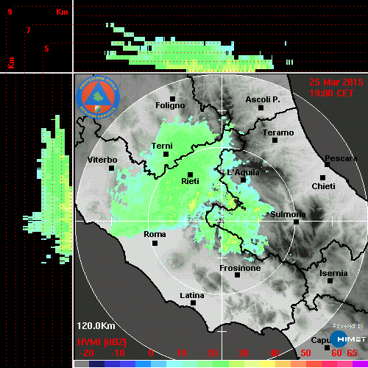Click the 'Isernia' city label
This screenshot has height=368, width=368.
[x=333, y=273]
